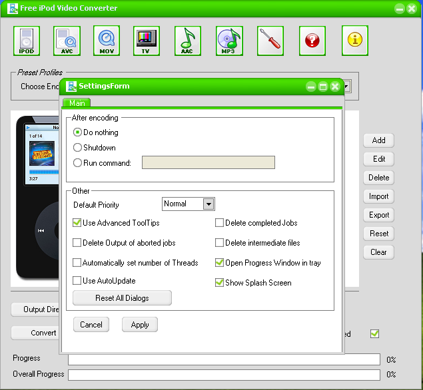Click the Default Priority label
423x390 pixels.
pyautogui.click(x=96, y=205)
